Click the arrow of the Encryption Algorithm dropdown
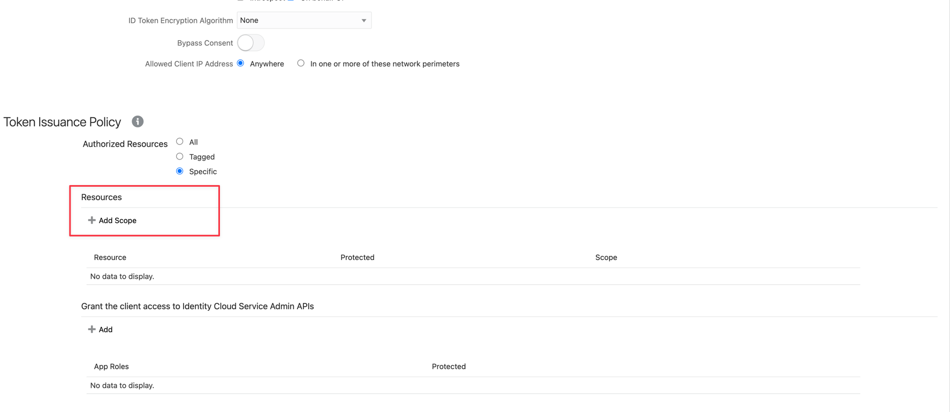 (363, 20)
